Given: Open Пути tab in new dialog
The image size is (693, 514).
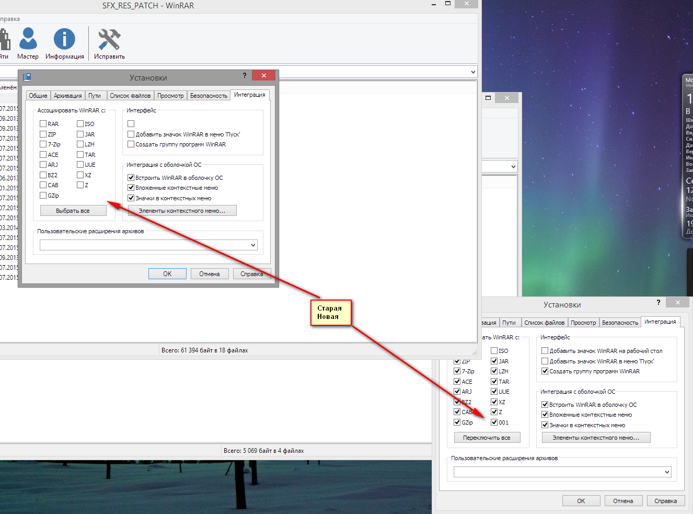Looking at the screenshot, I should [x=509, y=323].
